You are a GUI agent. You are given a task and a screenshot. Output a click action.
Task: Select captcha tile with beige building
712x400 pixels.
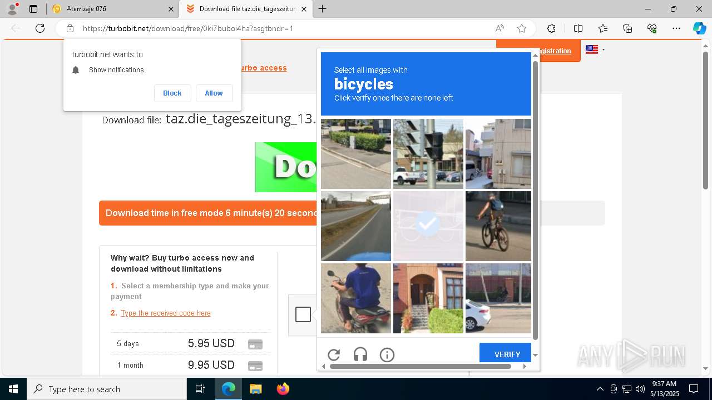pos(498,154)
